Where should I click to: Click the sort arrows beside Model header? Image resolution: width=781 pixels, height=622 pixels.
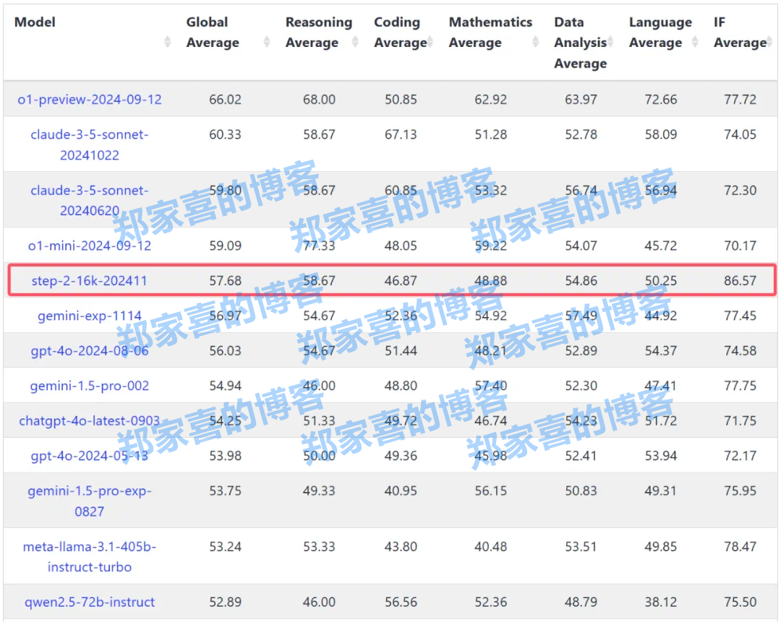168,42
